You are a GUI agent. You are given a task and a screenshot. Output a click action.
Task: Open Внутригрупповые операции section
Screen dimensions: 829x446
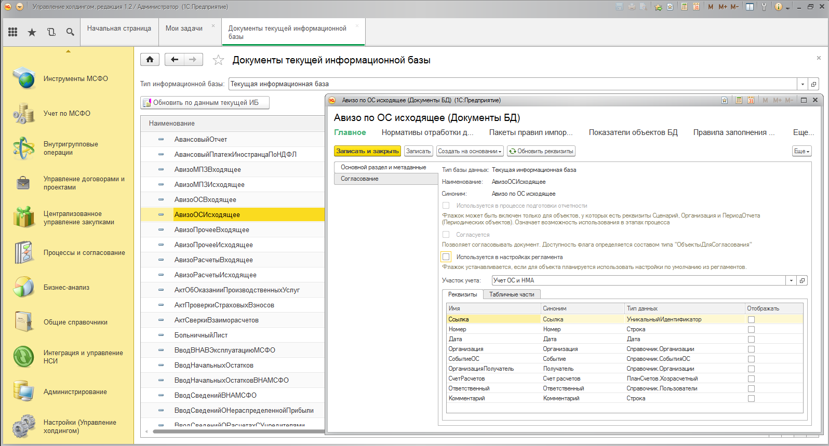[x=68, y=148]
